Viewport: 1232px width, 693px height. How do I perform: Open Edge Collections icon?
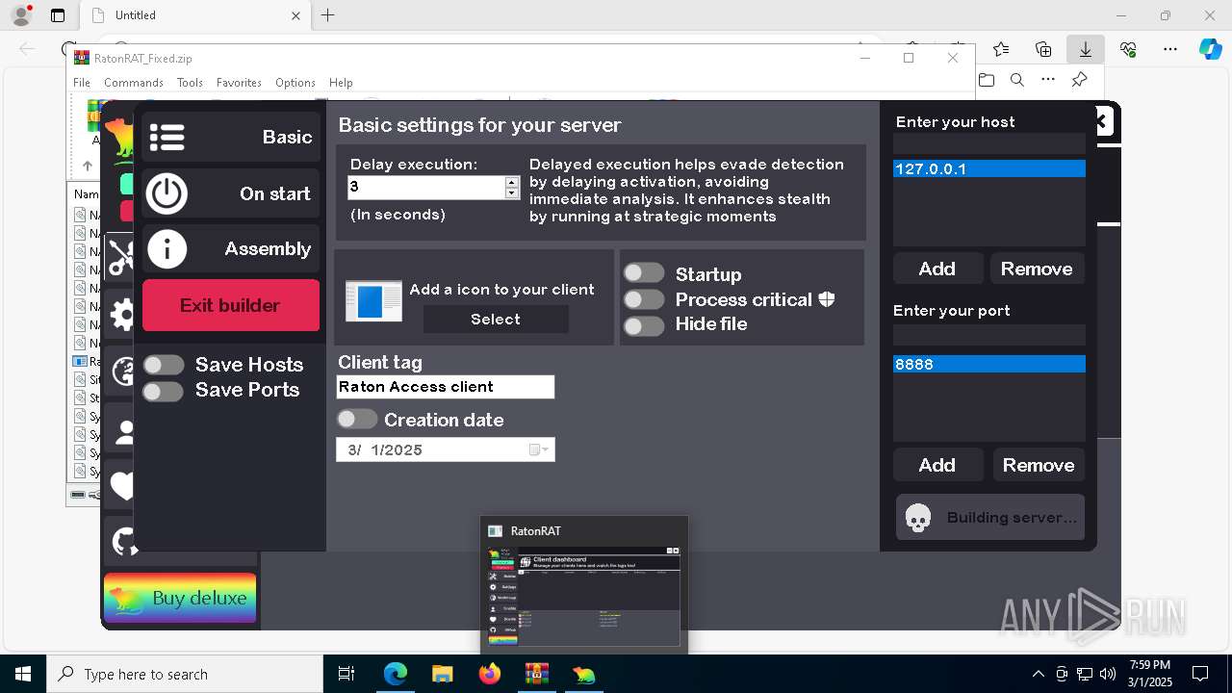(1043, 49)
